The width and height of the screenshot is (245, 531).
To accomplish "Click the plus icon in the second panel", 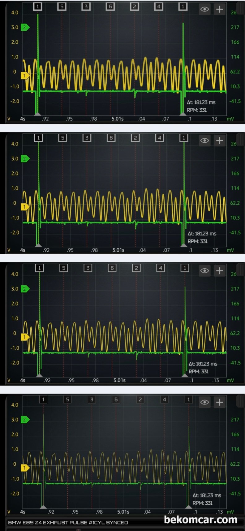I will (219, 140).
